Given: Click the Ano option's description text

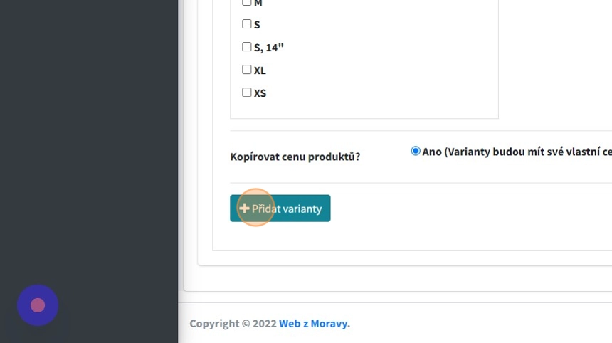Looking at the screenshot, I should coord(517,152).
